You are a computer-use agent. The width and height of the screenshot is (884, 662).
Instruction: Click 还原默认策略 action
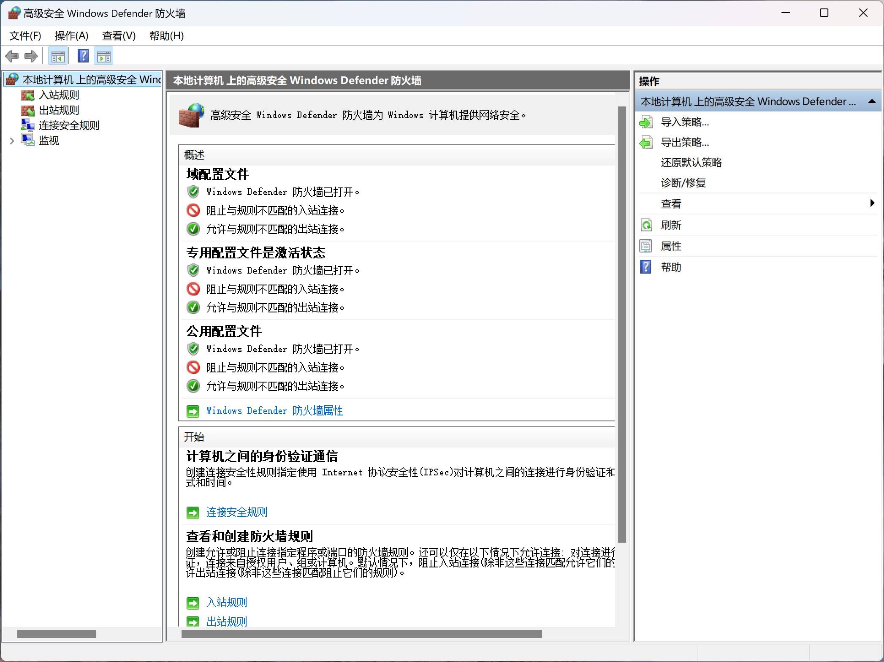[691, 163]
